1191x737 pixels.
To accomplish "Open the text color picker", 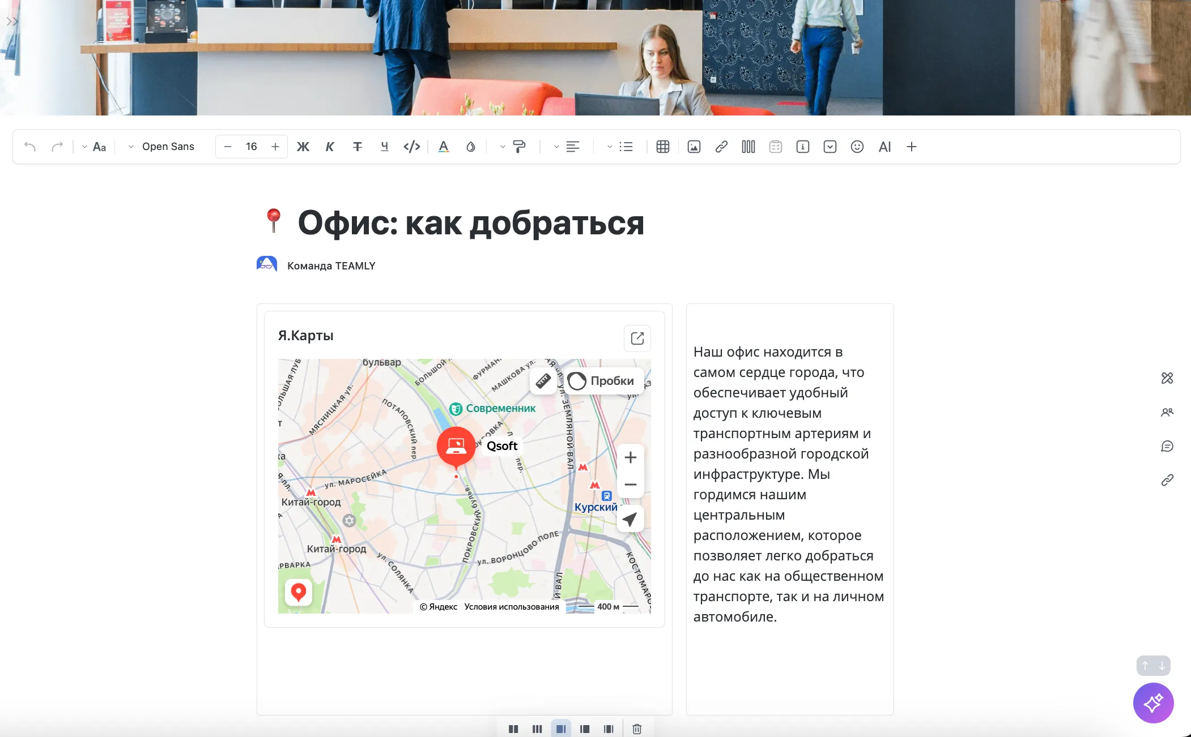I will (x=443, y=147).
